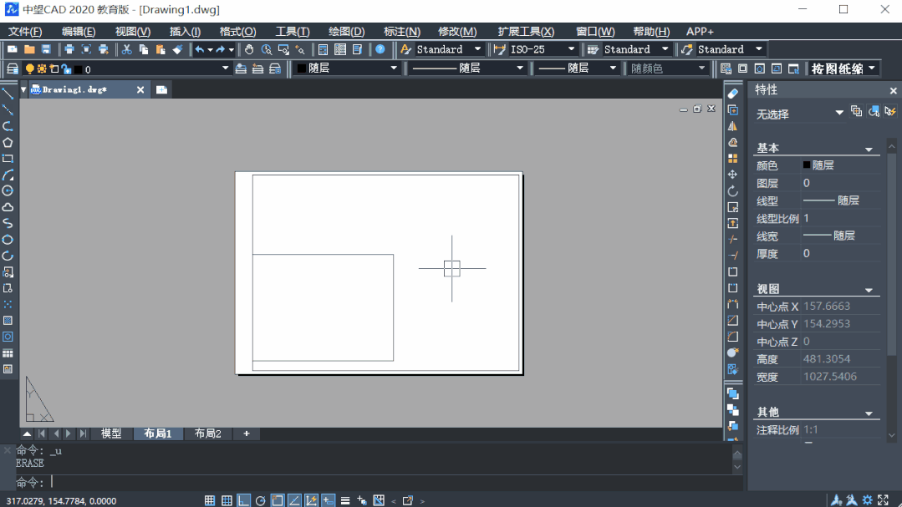Select the Erase tool in modify toolbar

point(733,94)
